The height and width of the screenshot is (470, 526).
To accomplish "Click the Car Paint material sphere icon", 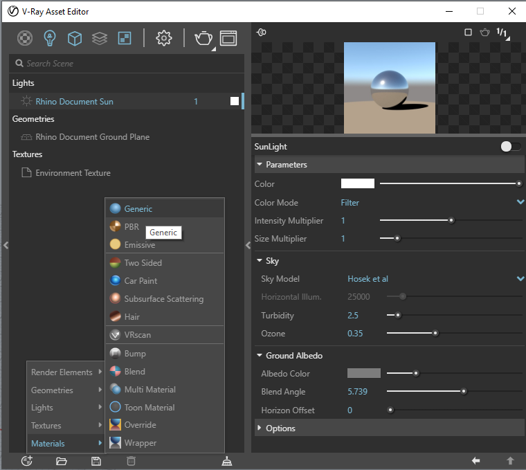I will click(x=115, y=280).
